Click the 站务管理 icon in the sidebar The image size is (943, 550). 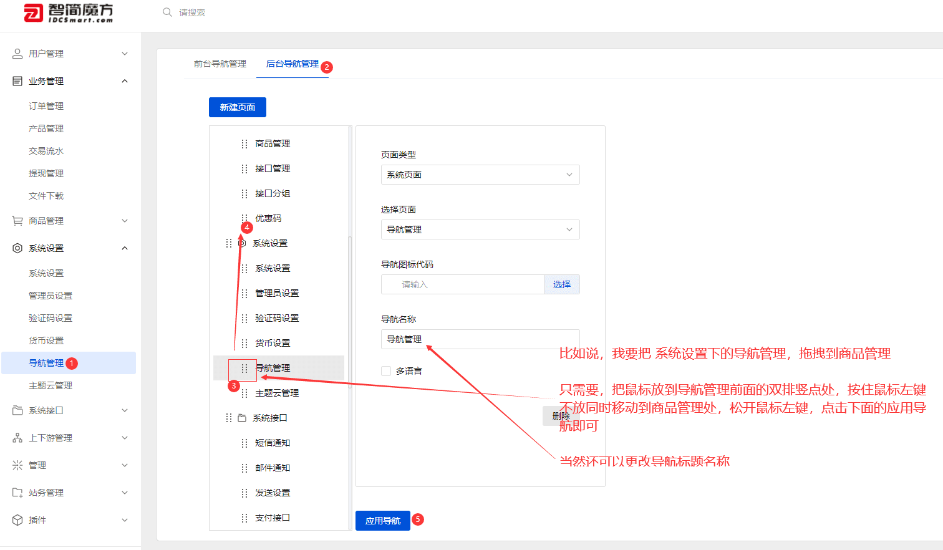point(17,493)
